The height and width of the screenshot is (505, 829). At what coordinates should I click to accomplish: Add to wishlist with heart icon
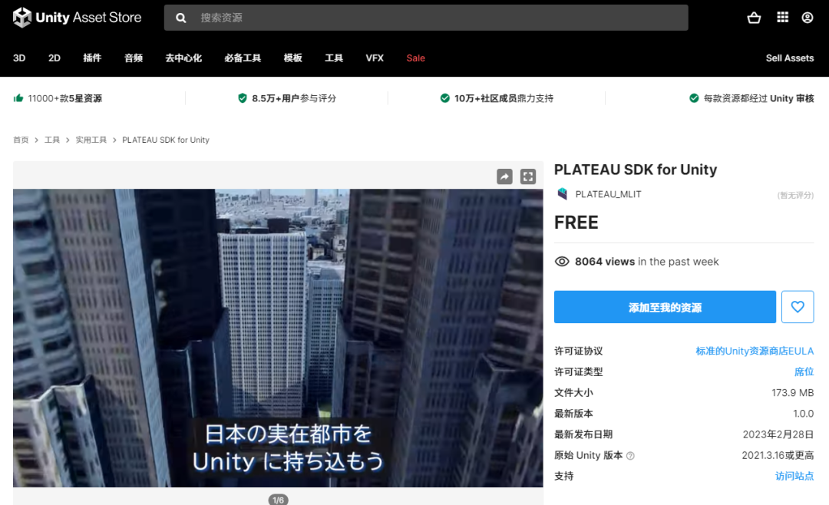click(x=798, y=307)
